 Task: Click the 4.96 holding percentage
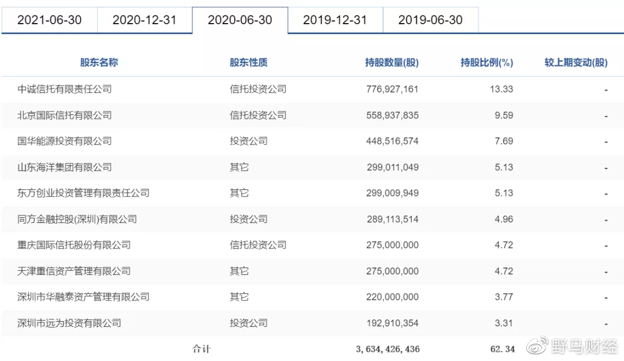point(504,219)
